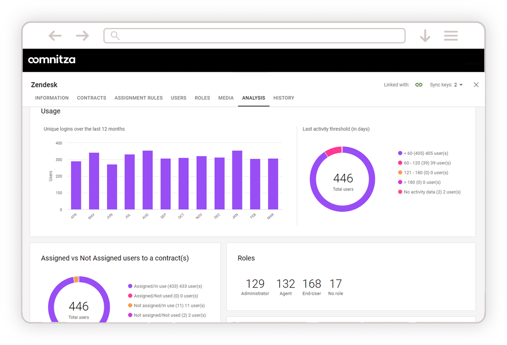Click the DEC bar in logins chart

coord(219,184)
